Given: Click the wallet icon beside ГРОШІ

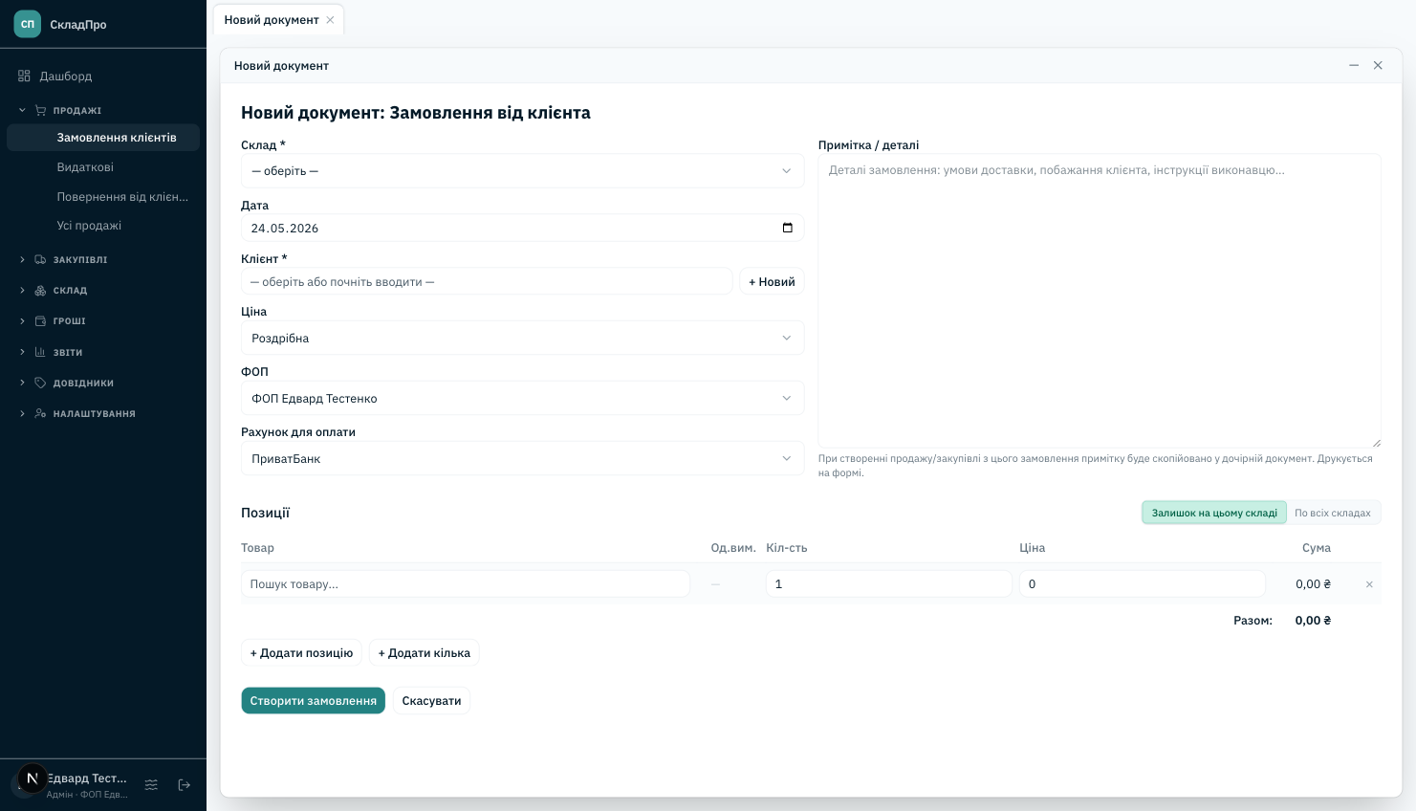Looking at the screenshot, I should (40, 321).
